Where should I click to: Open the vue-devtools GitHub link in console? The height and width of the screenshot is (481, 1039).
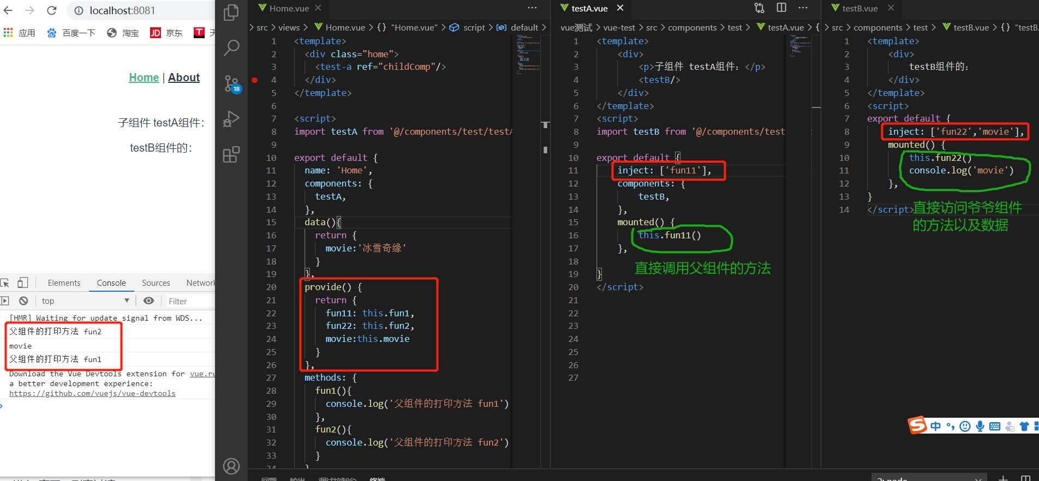[x=92, y=393]
